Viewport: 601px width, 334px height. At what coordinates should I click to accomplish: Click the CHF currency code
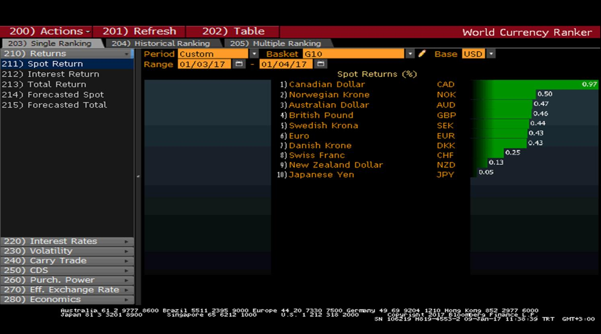445,155
